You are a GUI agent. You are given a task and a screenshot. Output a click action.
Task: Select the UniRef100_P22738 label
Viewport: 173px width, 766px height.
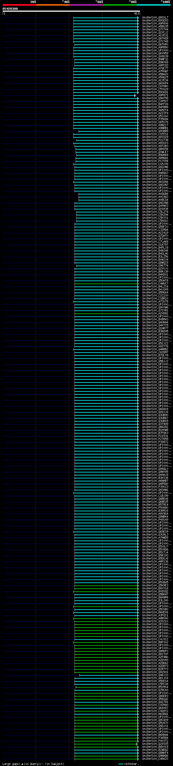pyautogui.click(x=155, y=140)
